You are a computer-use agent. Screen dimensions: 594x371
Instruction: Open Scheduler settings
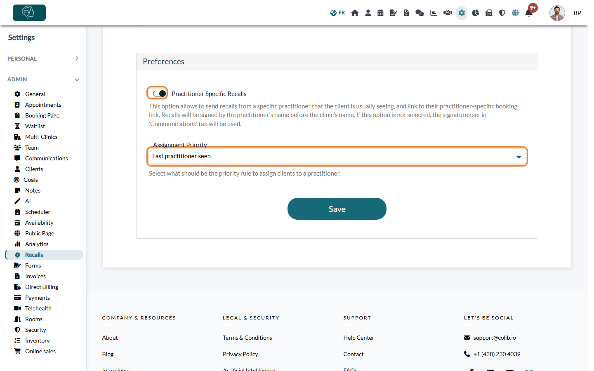coord(38,212)
